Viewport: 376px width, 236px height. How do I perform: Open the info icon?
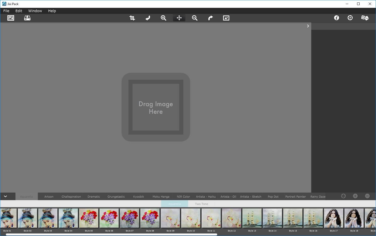pyautogui.click(x=336, y=18)
